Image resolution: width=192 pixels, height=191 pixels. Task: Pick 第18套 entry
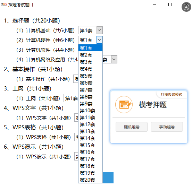coord(90,166)
